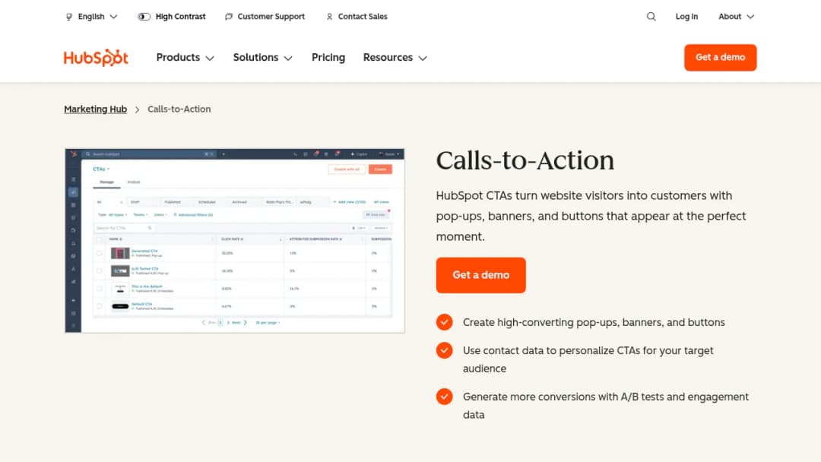Click the High Contrast label text
This screenshot has width=821, height=462.
tap(180, 16)
